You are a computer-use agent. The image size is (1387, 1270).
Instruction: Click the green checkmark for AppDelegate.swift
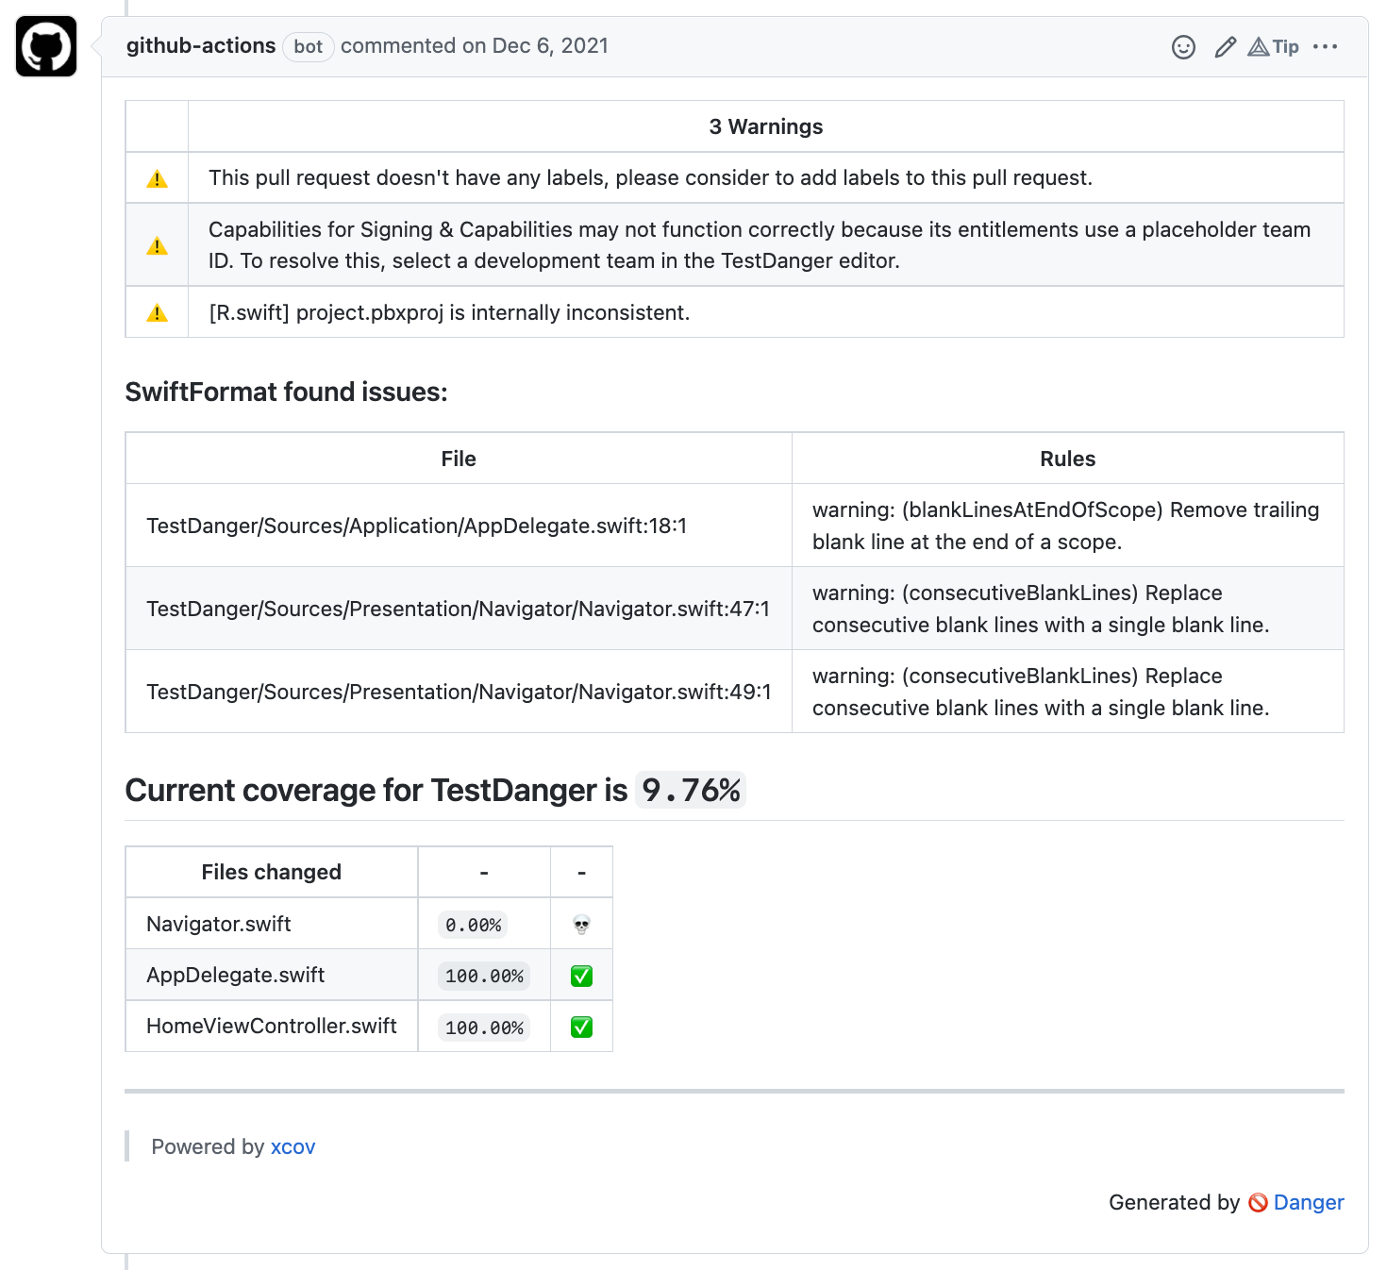click(581, 977)
